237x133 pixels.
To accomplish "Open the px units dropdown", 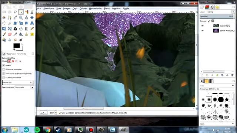I will coord(43,113).
